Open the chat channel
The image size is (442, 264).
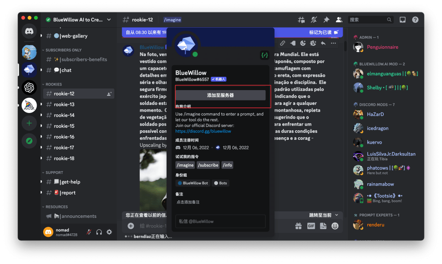79,70
